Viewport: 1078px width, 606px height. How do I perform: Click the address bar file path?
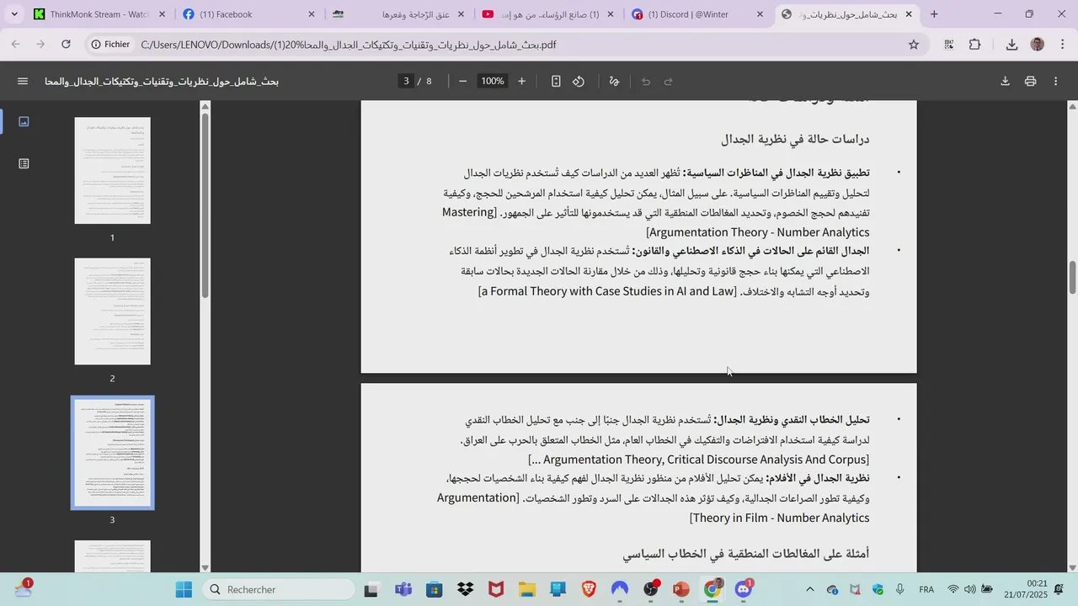click(349, 45)
